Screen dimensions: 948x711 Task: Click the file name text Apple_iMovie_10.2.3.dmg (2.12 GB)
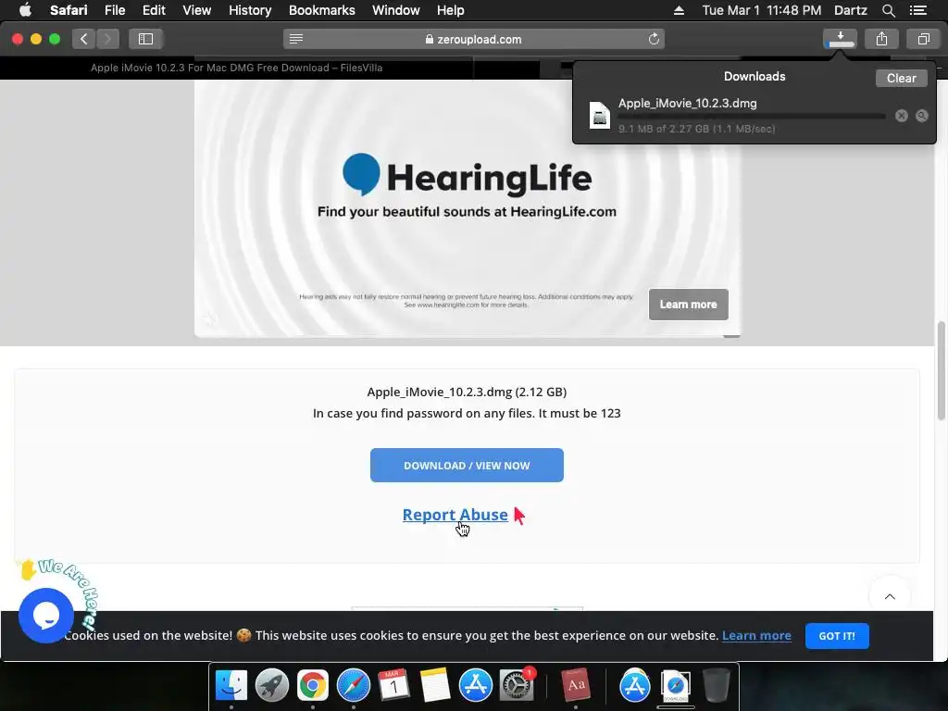(467, 392)
